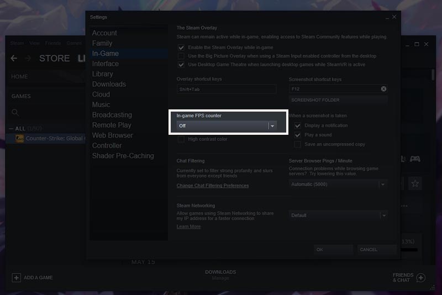Open the Games menu in main window
This screenshot has height=295, width=442.
74,43
